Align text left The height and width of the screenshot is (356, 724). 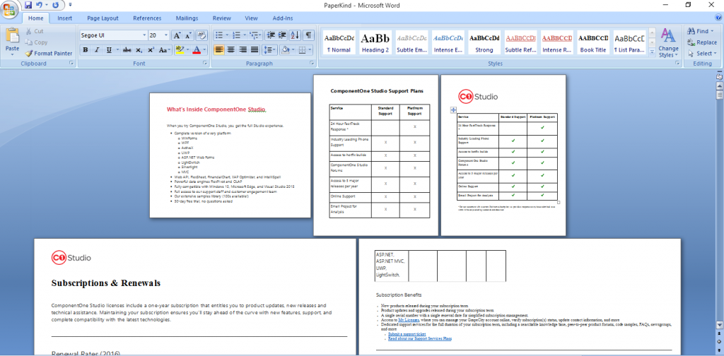tap(219, 50)
